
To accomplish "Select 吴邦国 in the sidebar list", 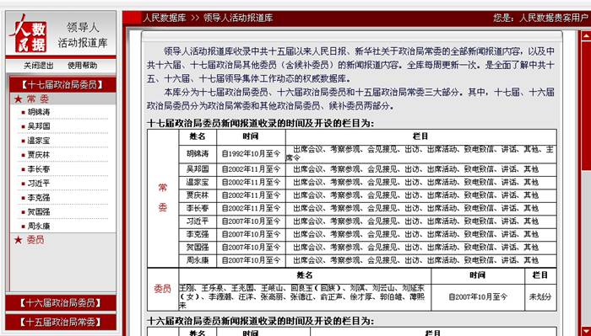I will pyautogui.click(x=39, y=126).
